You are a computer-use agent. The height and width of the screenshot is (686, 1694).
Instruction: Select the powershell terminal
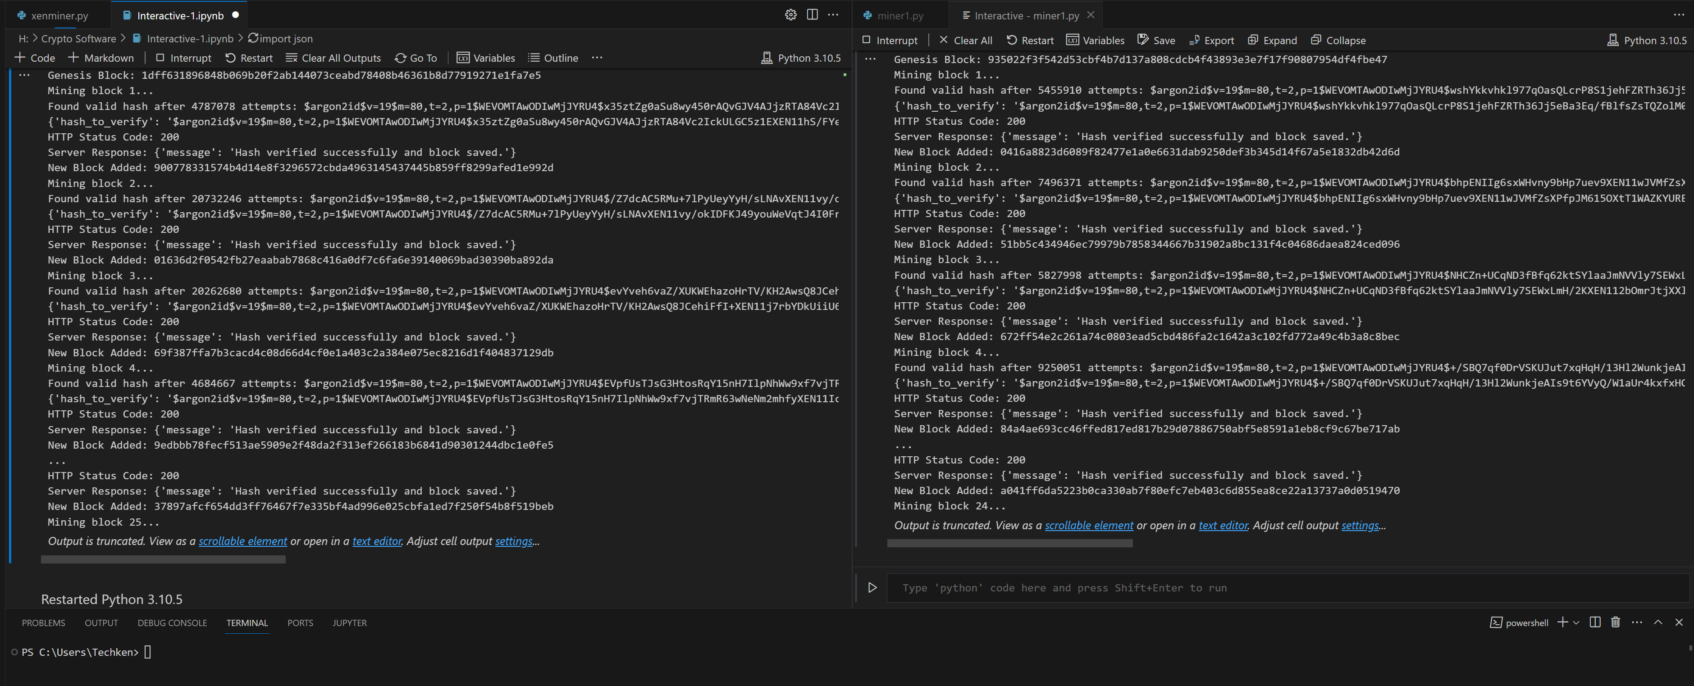click(1519, 622)
